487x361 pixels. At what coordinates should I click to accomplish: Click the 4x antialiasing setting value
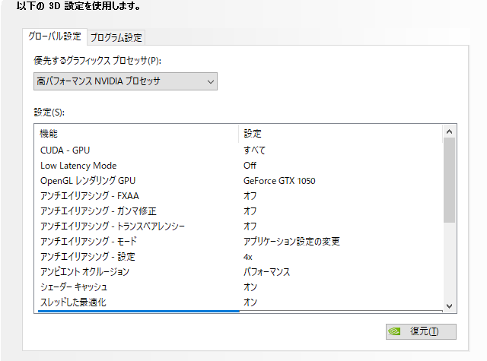pos(248,257)
